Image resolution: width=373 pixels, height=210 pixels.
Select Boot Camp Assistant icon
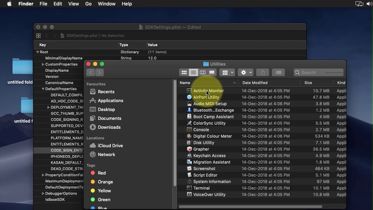click(189, 117)
